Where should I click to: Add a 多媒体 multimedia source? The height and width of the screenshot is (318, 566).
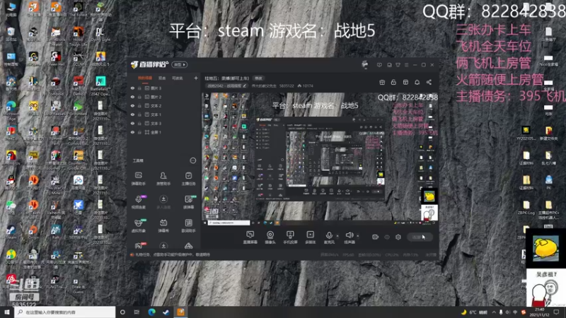pos(310,237)
